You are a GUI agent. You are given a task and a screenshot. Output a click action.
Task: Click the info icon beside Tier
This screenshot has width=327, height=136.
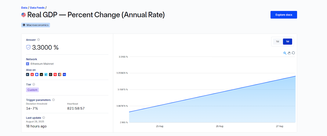pos(34,84)
